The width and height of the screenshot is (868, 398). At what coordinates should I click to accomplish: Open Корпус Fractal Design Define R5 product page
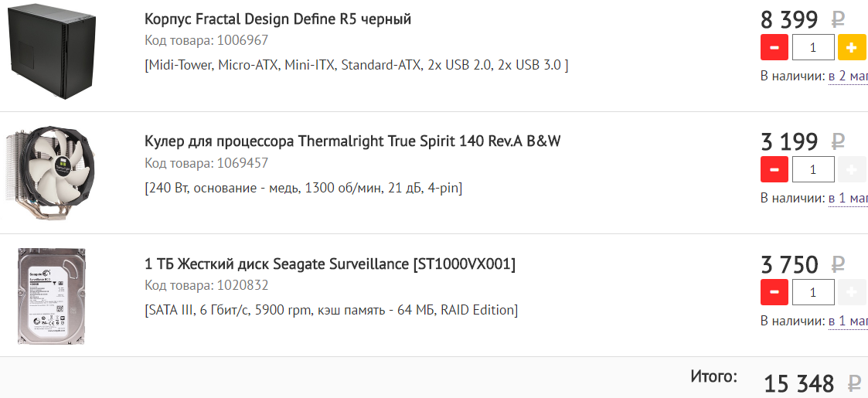[277, 19]
